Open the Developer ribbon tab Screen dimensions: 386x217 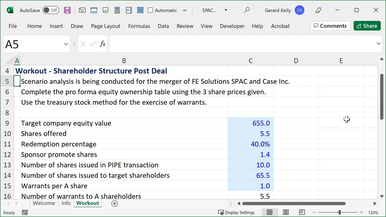click(x=232, y=26)
